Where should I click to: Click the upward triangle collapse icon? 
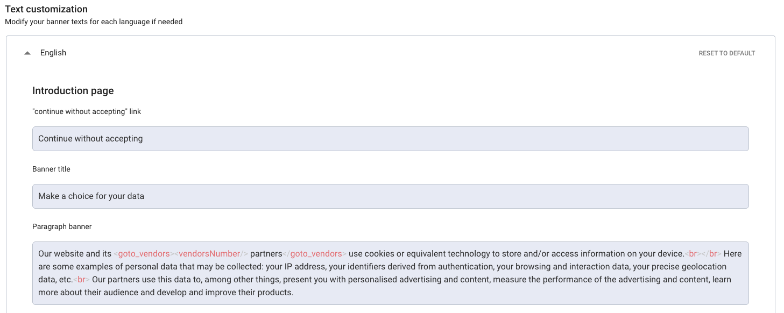click(27, 52)
